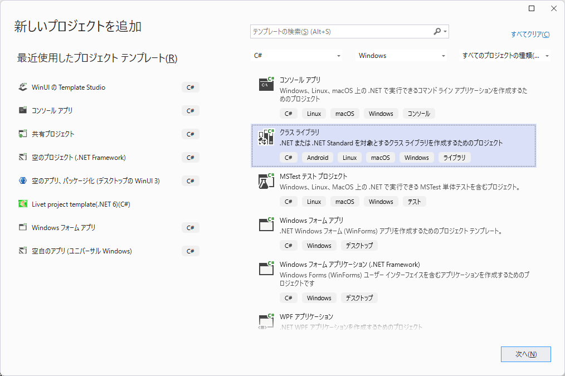Click the recent コンソール アプリ icon
The height and width of the screenshot is (376, 565).
(23, 110)
